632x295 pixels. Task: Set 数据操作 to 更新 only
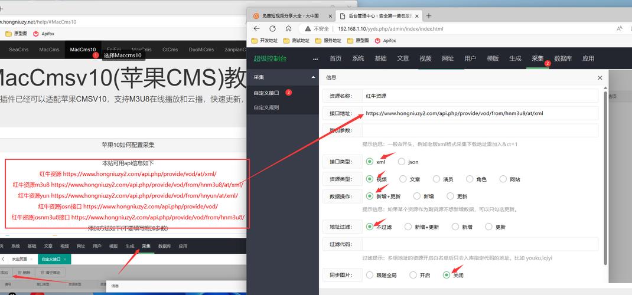pyautogui.click(x=451, y=196)
